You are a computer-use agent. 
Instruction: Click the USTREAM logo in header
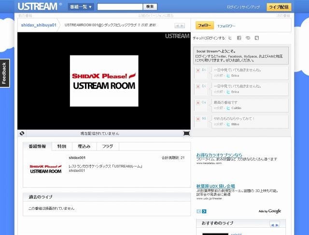pyautogui.click(x=38, y=6)
